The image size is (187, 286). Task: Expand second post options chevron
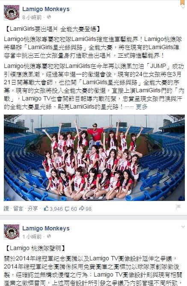coord(183,227)
